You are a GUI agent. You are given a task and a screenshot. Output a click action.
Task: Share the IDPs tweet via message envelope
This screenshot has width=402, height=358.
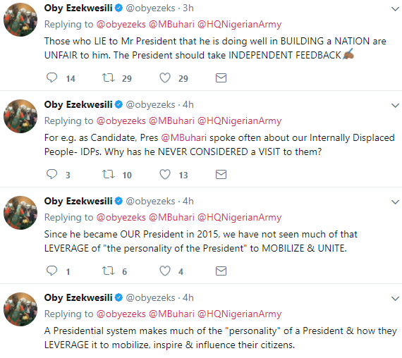[221, 175]
